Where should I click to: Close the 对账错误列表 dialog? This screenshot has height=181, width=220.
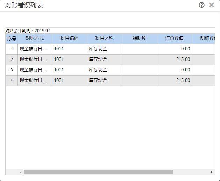coord(211,5)
